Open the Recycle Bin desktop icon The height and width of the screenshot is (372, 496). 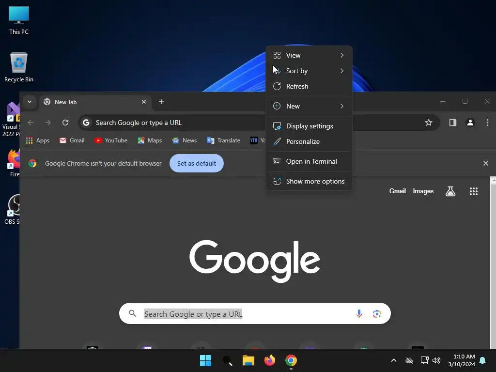19,67
